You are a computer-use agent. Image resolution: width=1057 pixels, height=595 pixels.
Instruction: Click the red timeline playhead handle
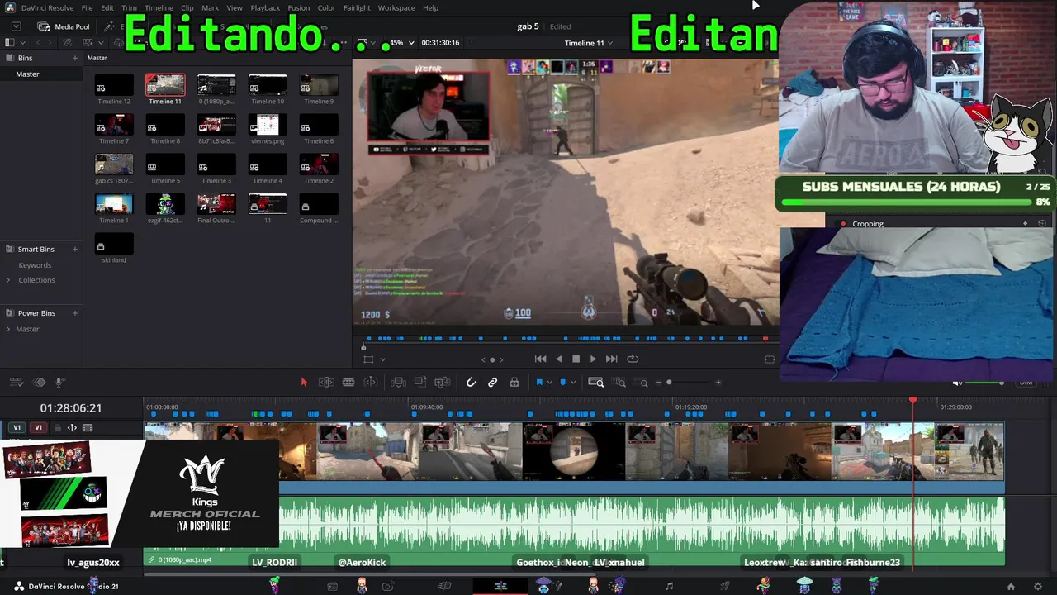click(913, 401)
